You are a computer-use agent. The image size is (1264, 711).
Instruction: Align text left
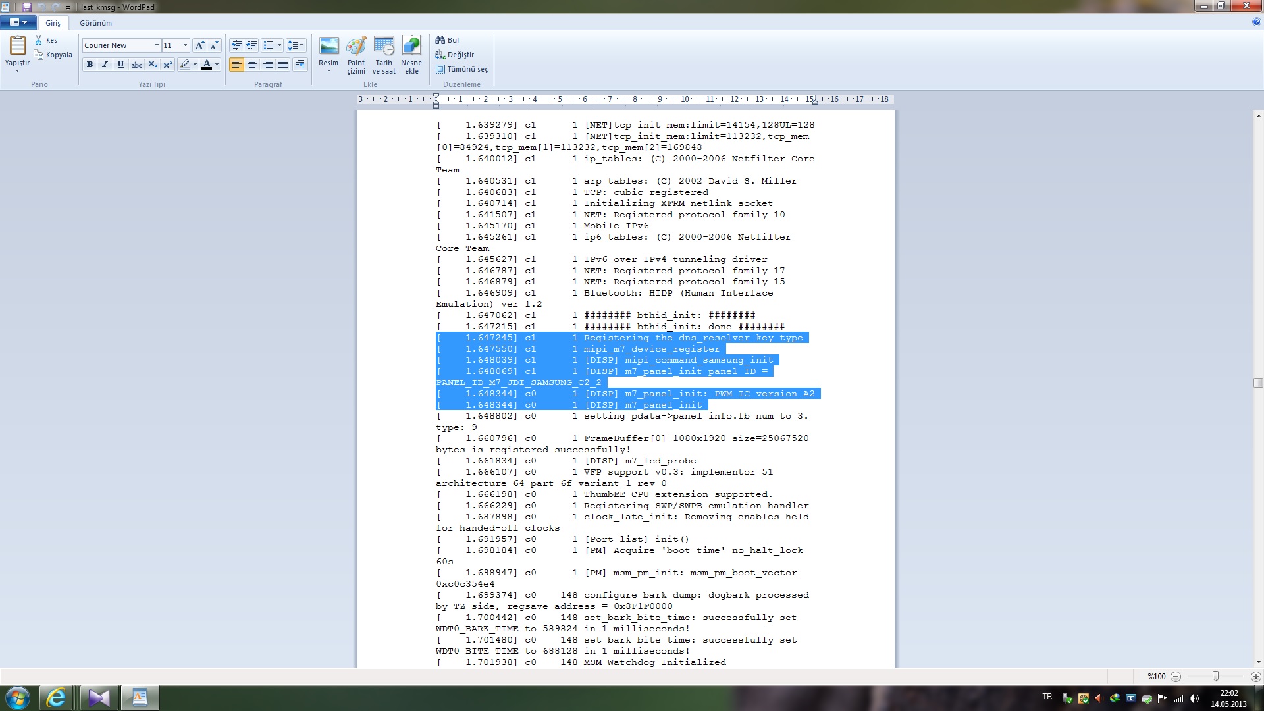[236, 65]
